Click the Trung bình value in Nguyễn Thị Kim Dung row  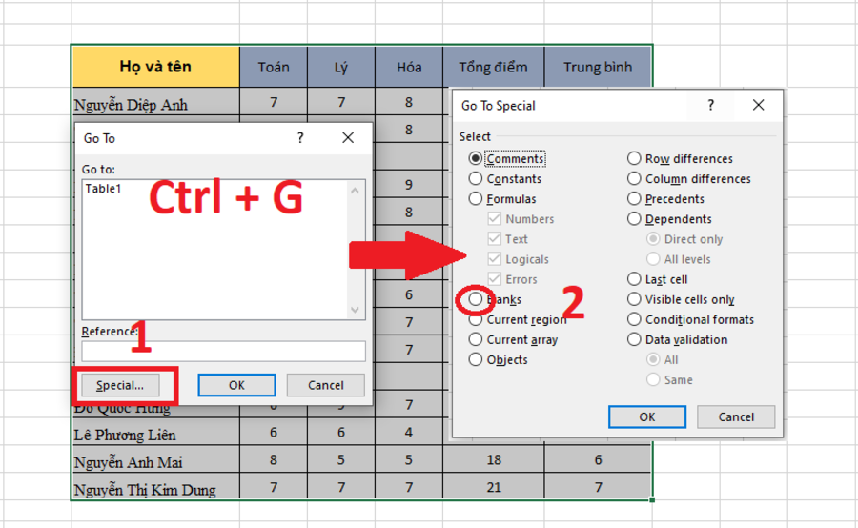598,487
